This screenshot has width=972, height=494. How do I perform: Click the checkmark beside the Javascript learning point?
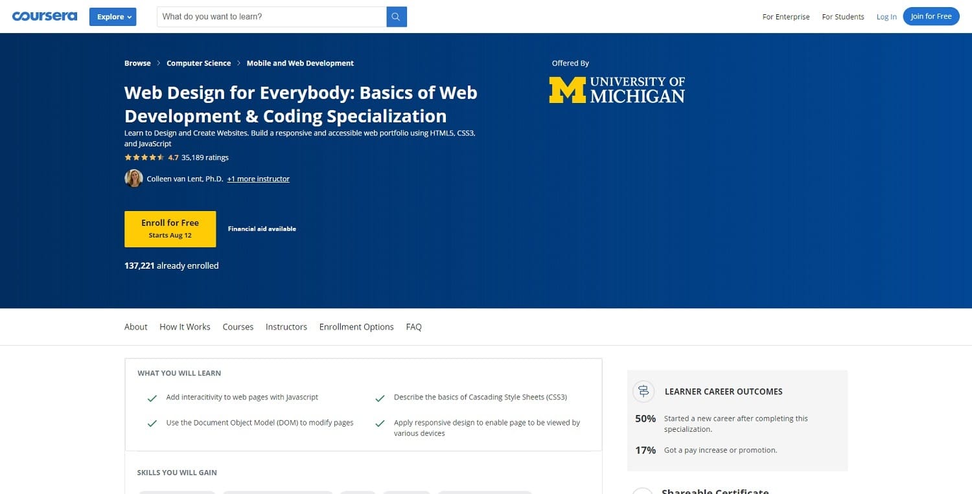152,397
